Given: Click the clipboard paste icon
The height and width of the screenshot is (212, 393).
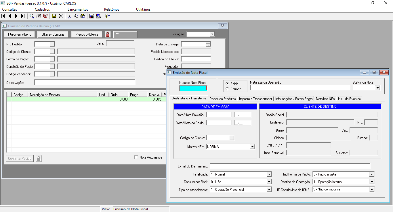Looking at the screenshot, I should point(83,16).
